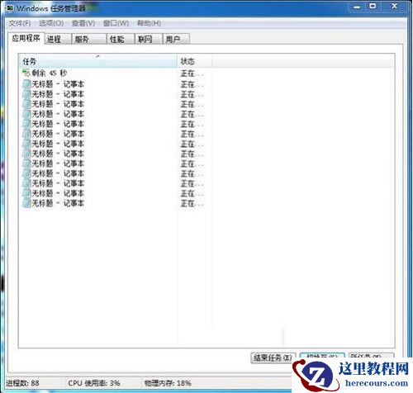The width and height of the screenshot is (413, 393).
Task: Switch to the 用户 tab
Action: [176, 39]
